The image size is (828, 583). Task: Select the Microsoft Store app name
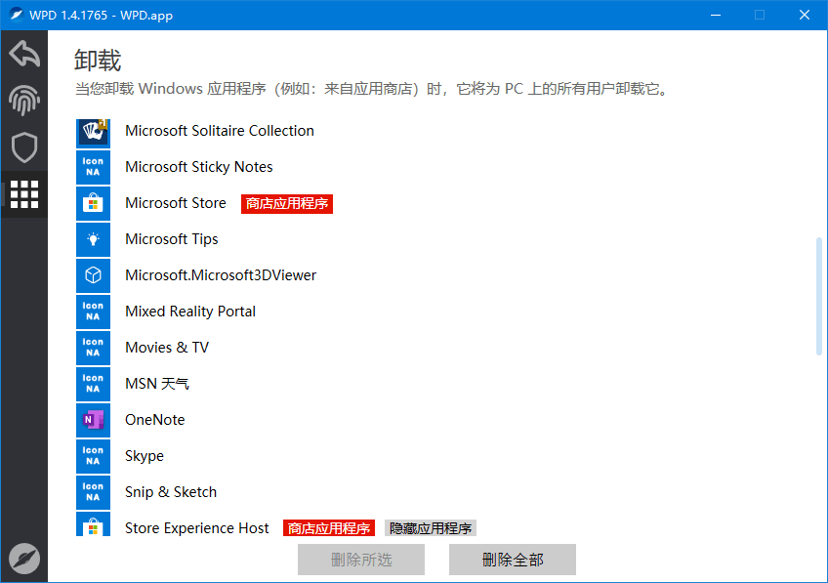click(x=176, y=203)
